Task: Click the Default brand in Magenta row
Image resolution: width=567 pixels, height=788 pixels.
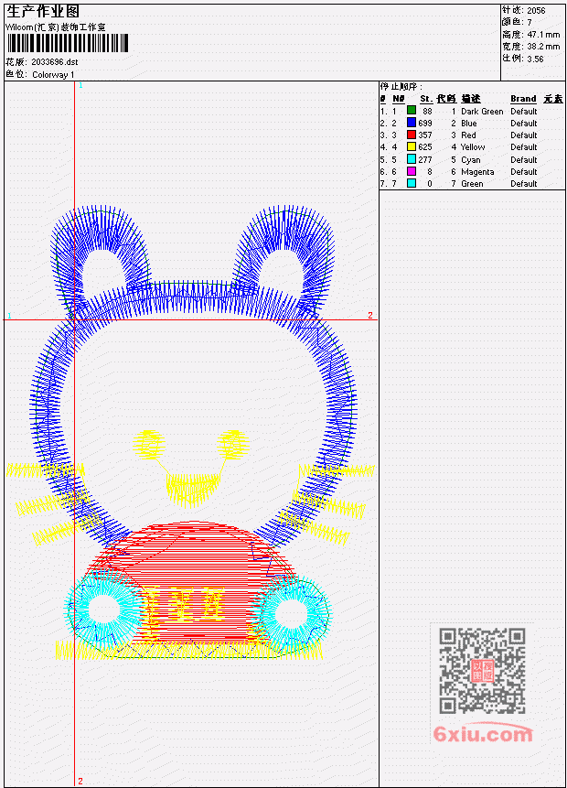Action: tap(524, 172)
